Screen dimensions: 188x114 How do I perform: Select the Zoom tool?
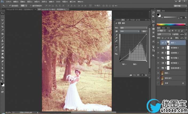tap(2, 78)
